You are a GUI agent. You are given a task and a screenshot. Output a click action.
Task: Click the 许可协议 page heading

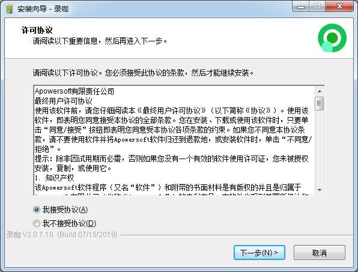[37, 30]
